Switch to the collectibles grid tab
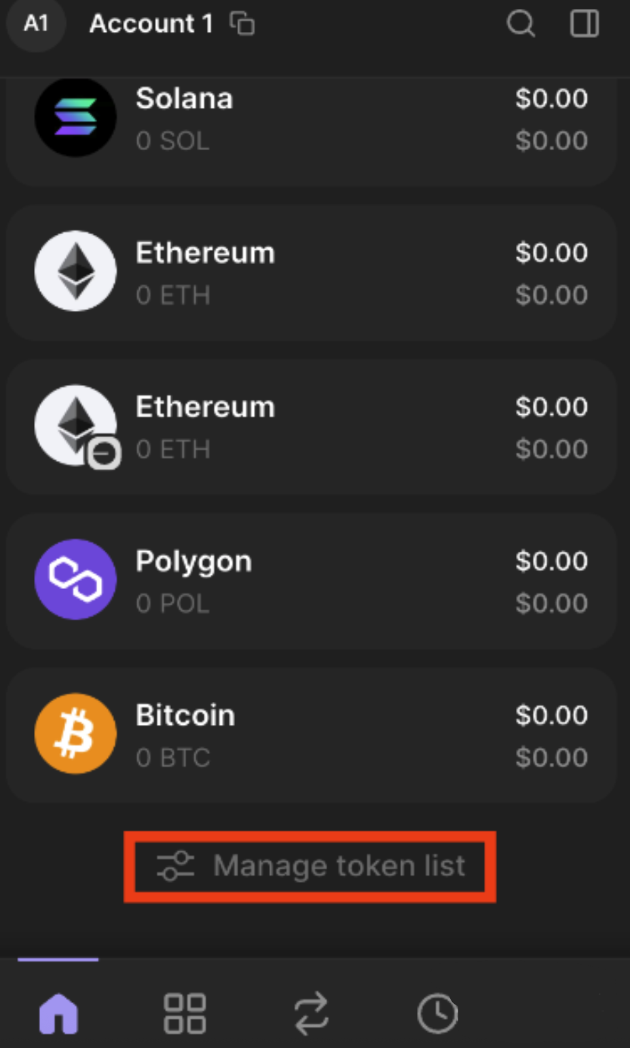 (185, 1014)
